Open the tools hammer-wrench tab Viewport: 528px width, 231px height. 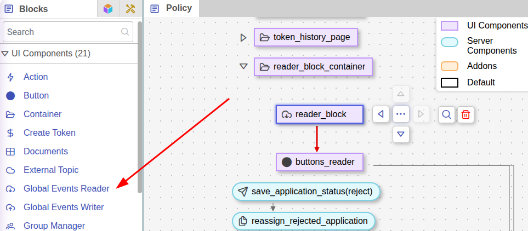130,9
